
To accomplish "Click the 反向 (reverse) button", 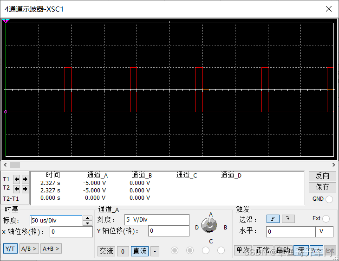I will [322, 176].
